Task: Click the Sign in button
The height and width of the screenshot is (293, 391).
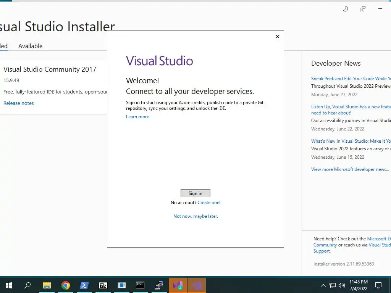Action: tap(195, 193)
